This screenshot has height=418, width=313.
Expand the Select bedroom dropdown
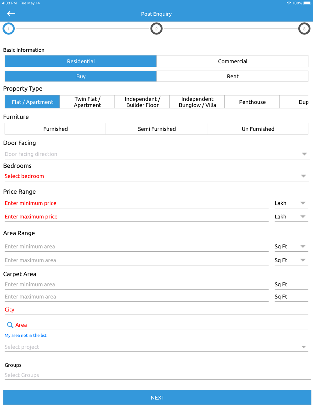pyautogui.click(x=156, y=176)
